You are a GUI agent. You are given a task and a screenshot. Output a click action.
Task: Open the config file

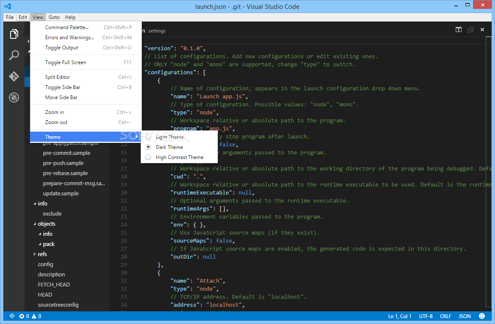pos(46,265)
